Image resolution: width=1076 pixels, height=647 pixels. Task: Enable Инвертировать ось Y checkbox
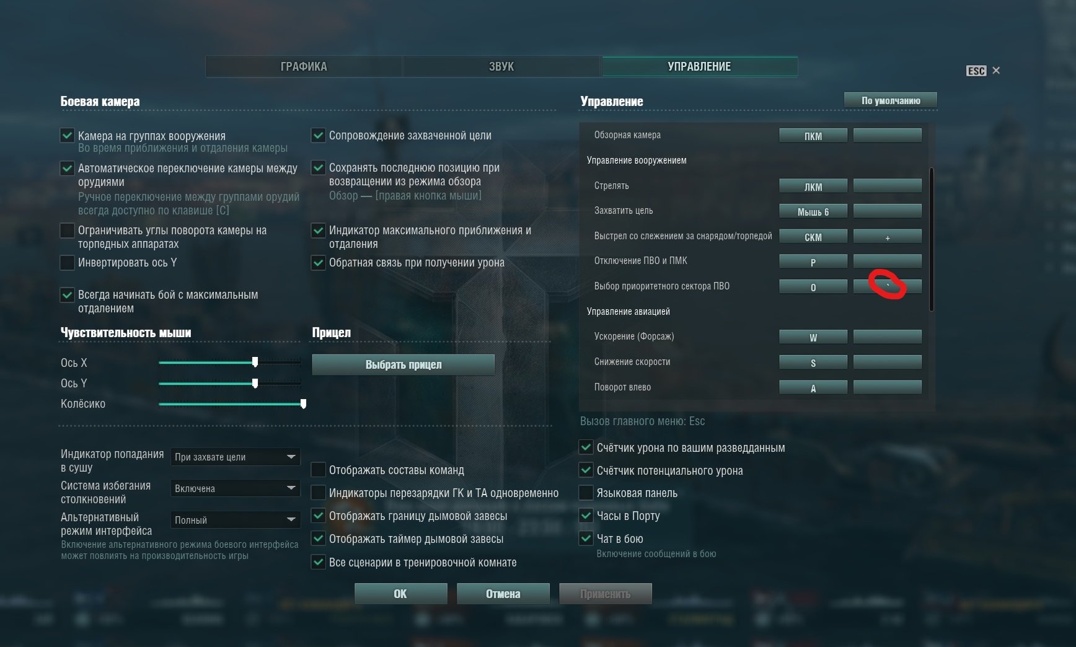click(x=68, y=263)
